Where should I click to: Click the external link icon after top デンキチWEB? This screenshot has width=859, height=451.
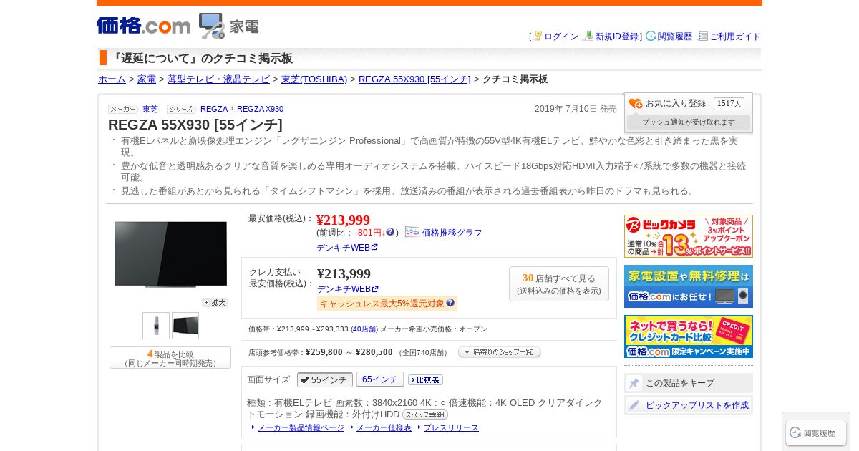pos(374,248)
